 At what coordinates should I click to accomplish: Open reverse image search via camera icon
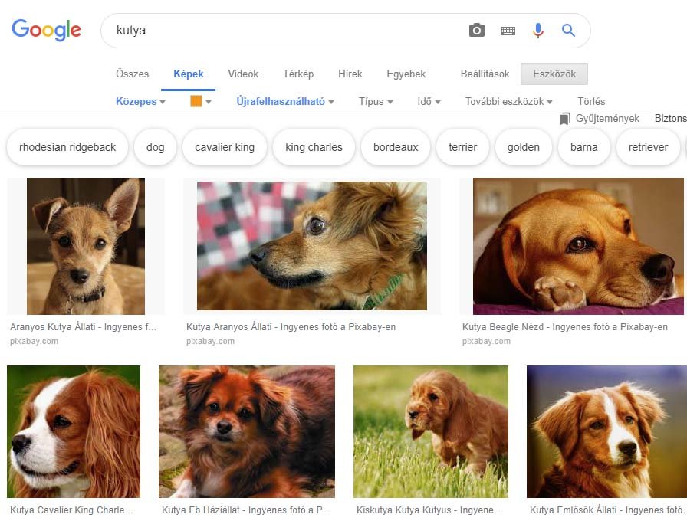pyautogui.click(x=476, y=30)
